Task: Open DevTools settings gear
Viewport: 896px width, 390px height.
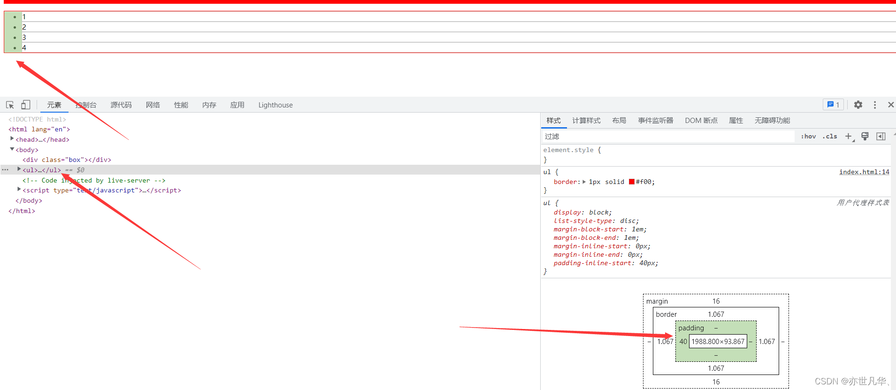Action: [x=858, y=105]
